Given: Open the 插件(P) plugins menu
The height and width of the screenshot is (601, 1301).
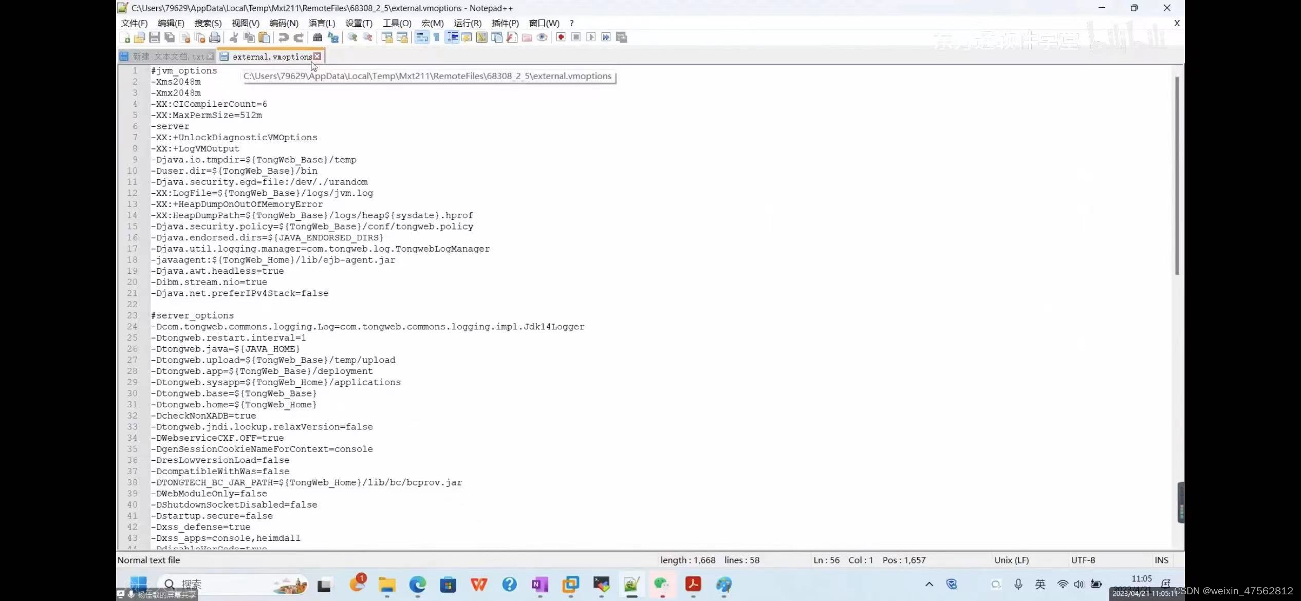Looking at the screenshot, I should pyautogui.click(x=505, y=23).
